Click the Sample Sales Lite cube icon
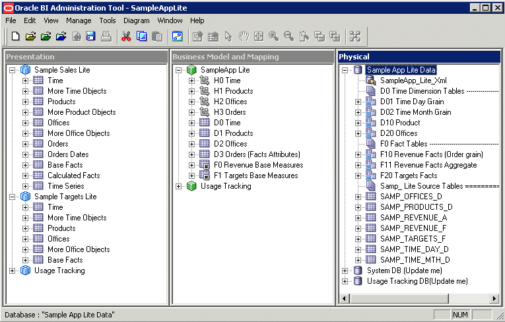 tap(26, 69)
